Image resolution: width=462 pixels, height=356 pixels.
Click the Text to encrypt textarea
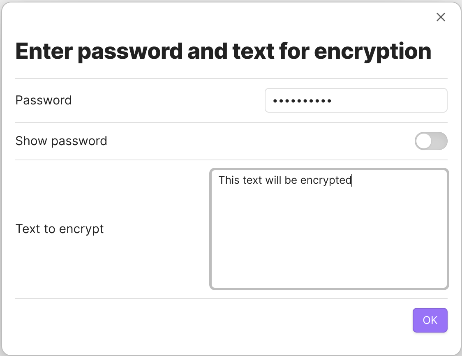(329, 228)
